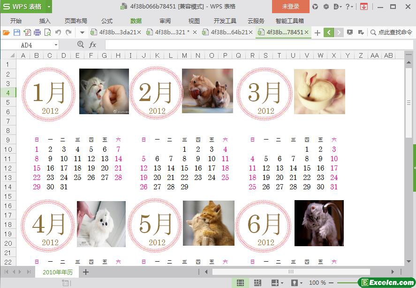
Task: Undo the last action
Action: (58, 32)
